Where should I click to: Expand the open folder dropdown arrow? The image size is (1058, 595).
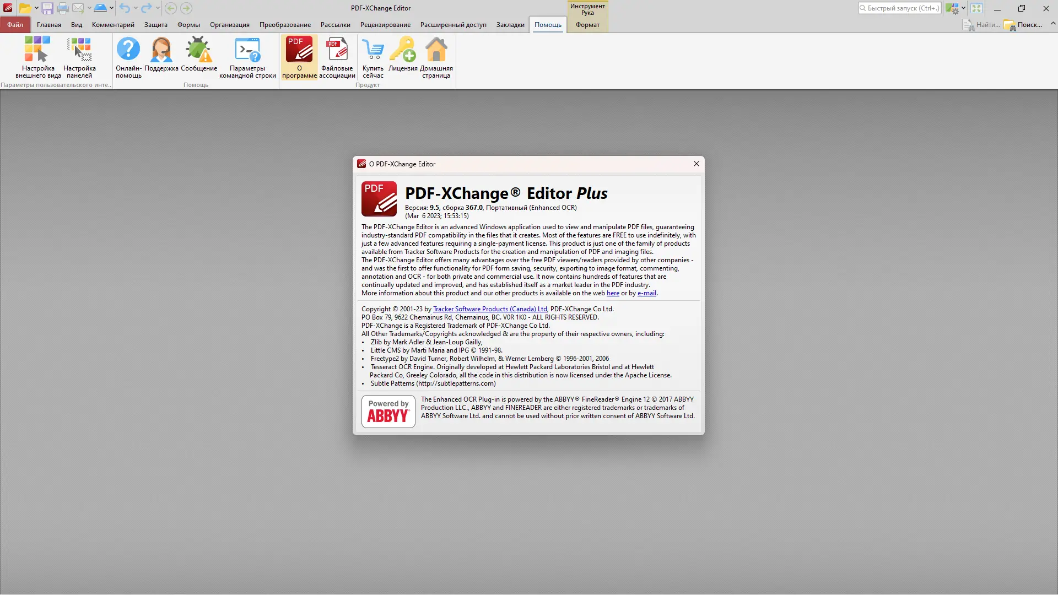click(36, 8)
